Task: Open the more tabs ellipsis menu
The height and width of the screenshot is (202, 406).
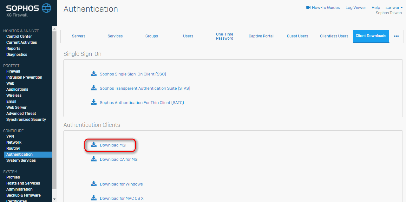Action: coord(396,36)
